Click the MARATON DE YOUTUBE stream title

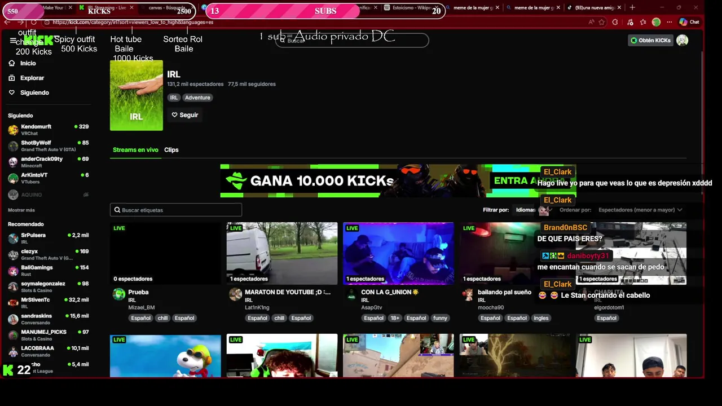(x=288, y=292)
